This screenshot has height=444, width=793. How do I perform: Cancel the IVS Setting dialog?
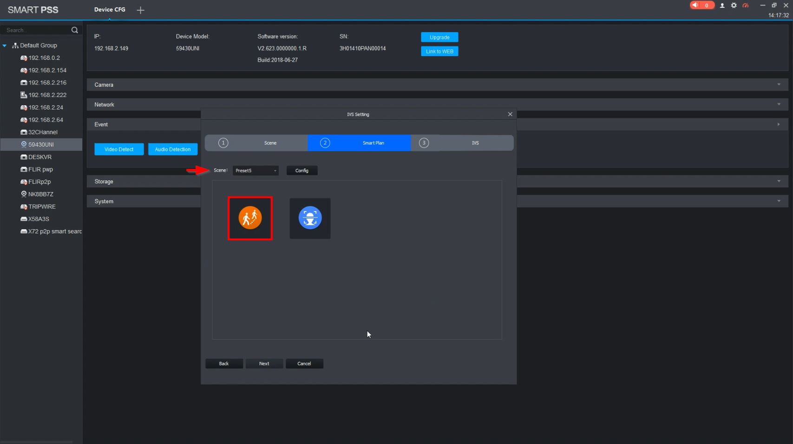(304, 364)
